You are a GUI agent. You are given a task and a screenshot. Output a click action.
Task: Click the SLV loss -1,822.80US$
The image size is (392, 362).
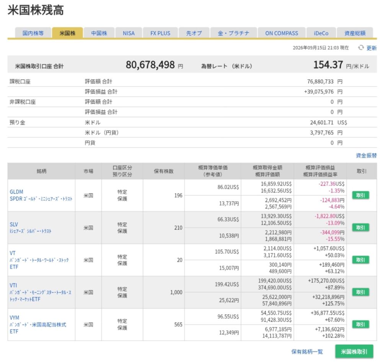pos(329,216)
